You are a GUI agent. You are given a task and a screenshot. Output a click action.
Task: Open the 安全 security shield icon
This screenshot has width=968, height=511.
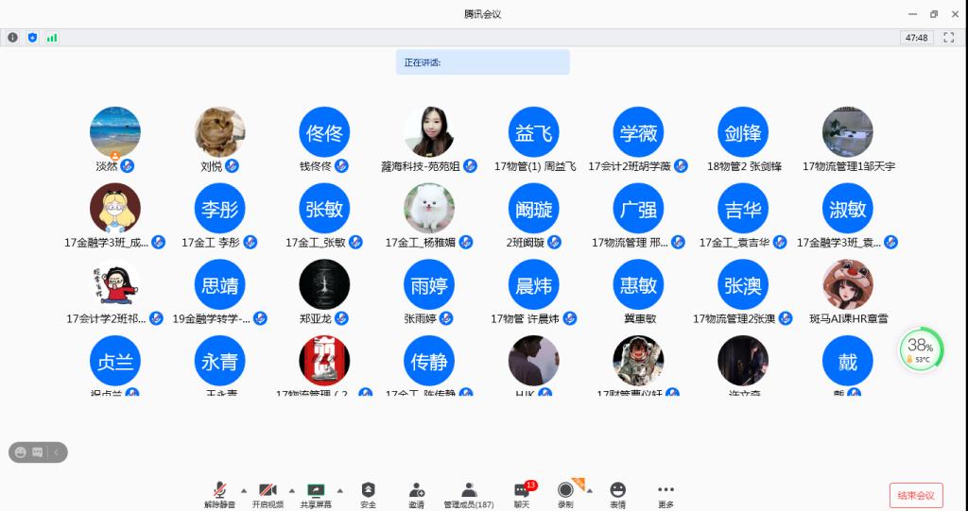click(368, 493)
